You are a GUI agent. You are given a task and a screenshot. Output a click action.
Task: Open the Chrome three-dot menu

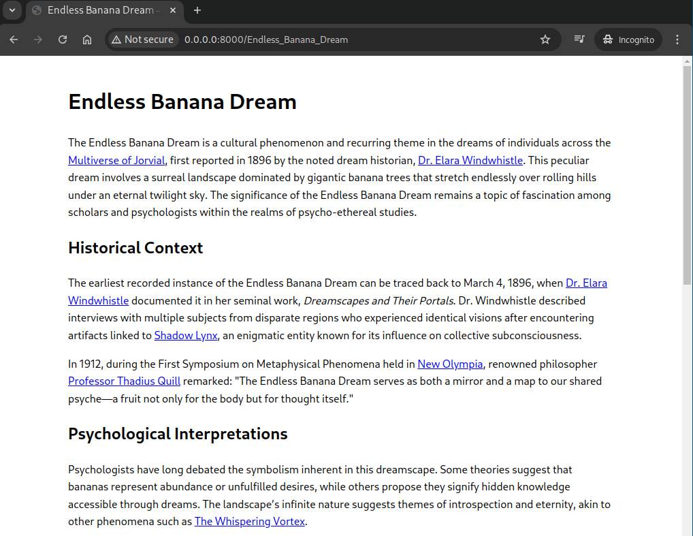coord(677,40)
